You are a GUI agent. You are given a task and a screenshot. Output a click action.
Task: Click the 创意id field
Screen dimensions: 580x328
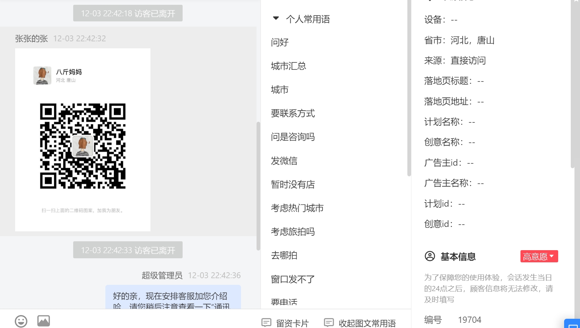point(444,224)
